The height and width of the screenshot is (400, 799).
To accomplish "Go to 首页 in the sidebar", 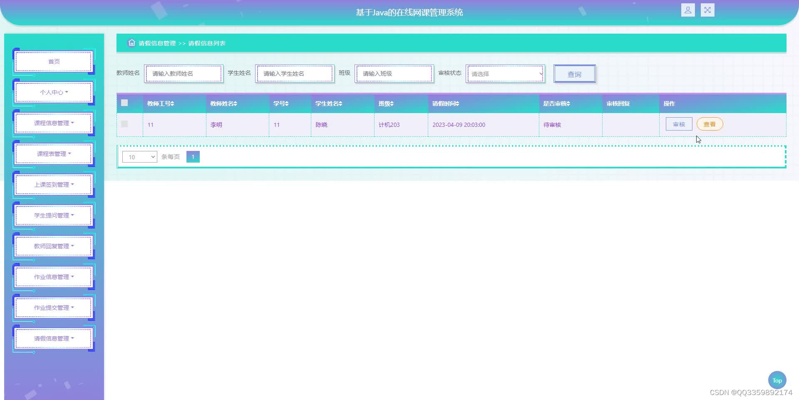I will coord(54,62).
